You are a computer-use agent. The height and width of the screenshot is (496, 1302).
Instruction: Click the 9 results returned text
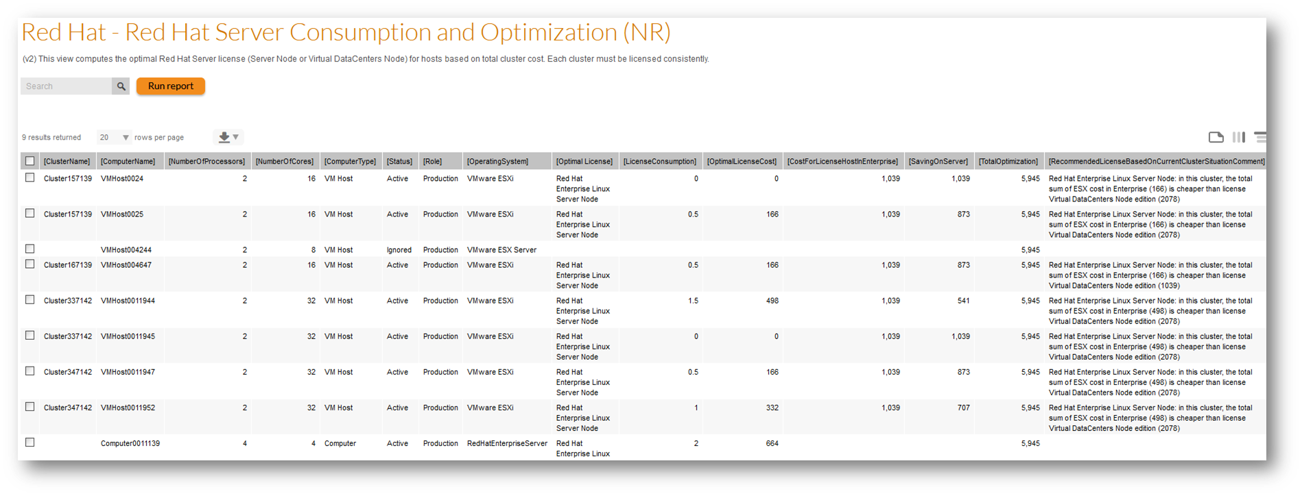(x=51, y=138)
